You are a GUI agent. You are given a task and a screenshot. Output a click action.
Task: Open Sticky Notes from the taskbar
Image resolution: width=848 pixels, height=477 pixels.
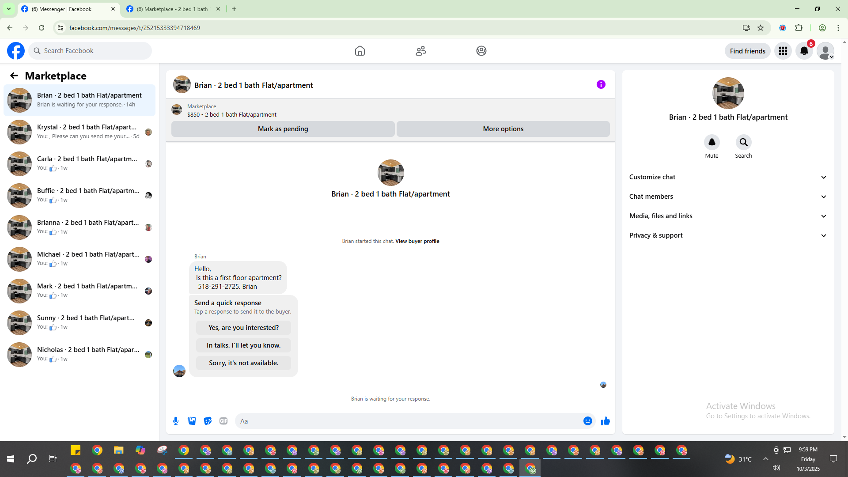(76, 450)
